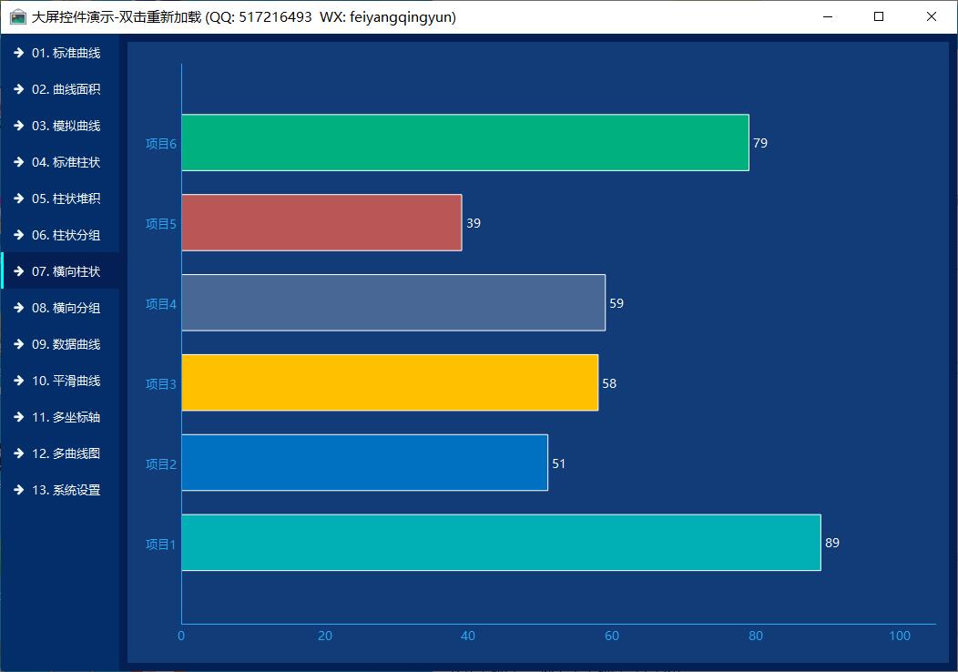The width and height of the screenshot is (958, 672).
Task: Open the 04. 标准柱状 chart page
Action: coord(66,162)
